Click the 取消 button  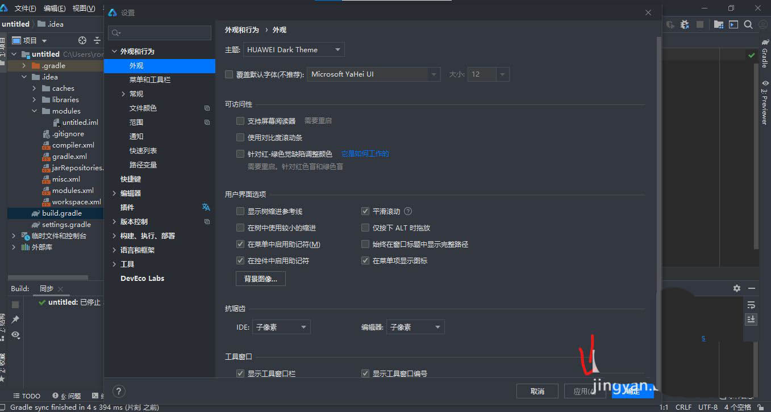537,391
